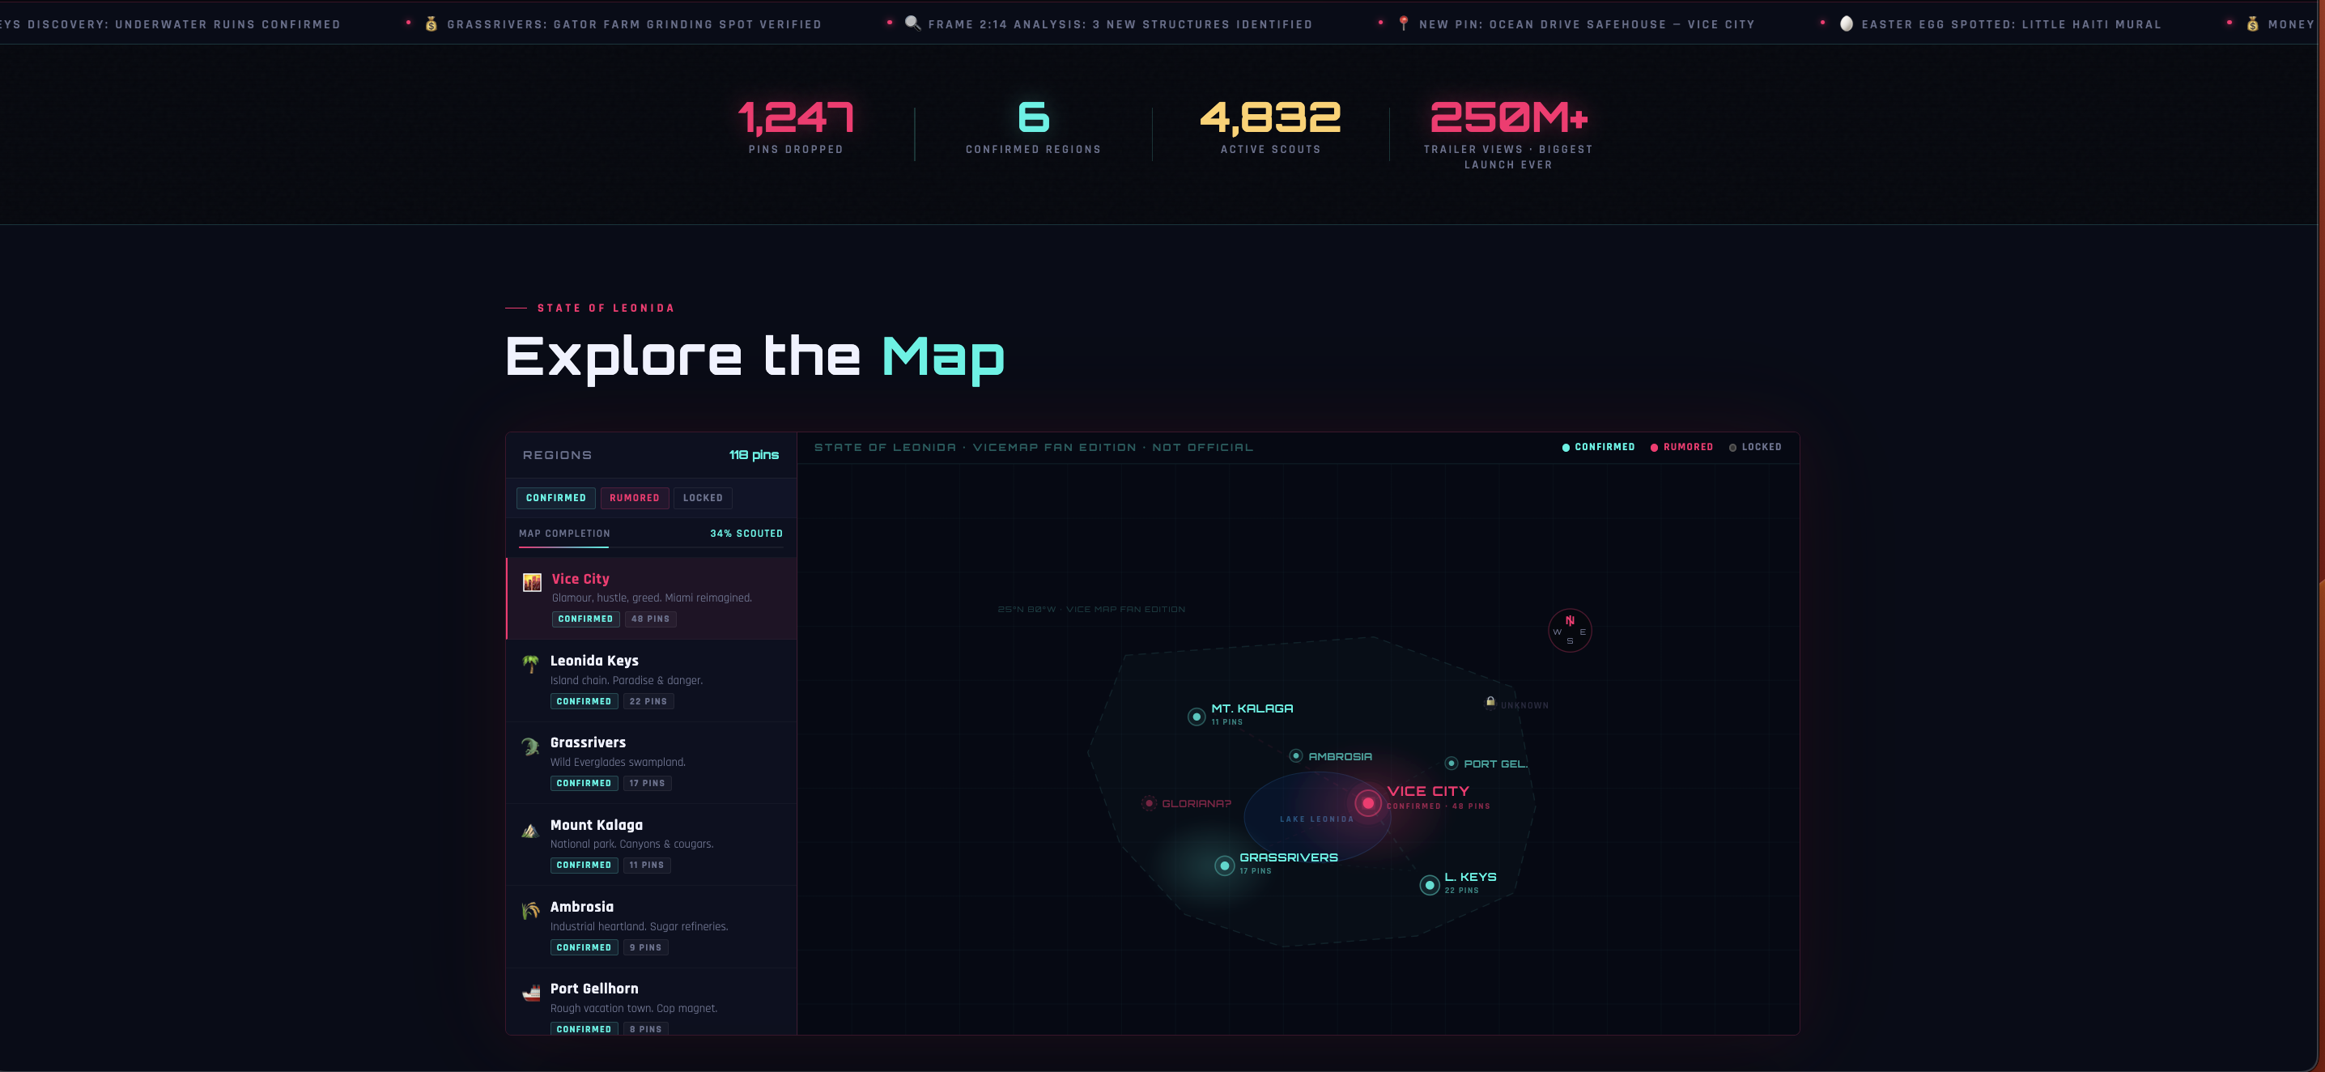The width and height of the screenshot is (2325, 1072).
Task: Select the Vice City map pin
Action: 1367,802
